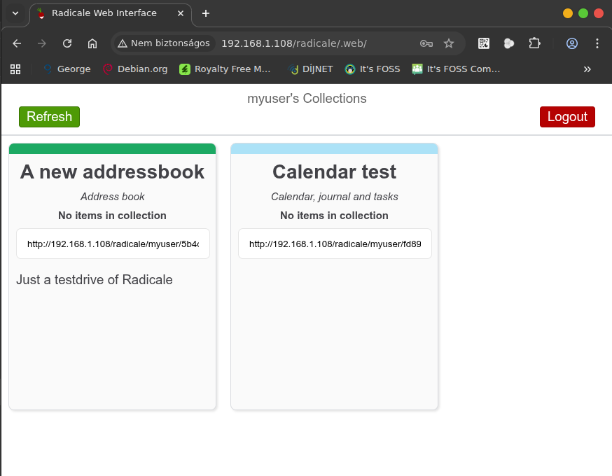Open the Extensions puzzle piece icon
The width and height of the screenshot is (612, 476).
click(x=534, y=43)
